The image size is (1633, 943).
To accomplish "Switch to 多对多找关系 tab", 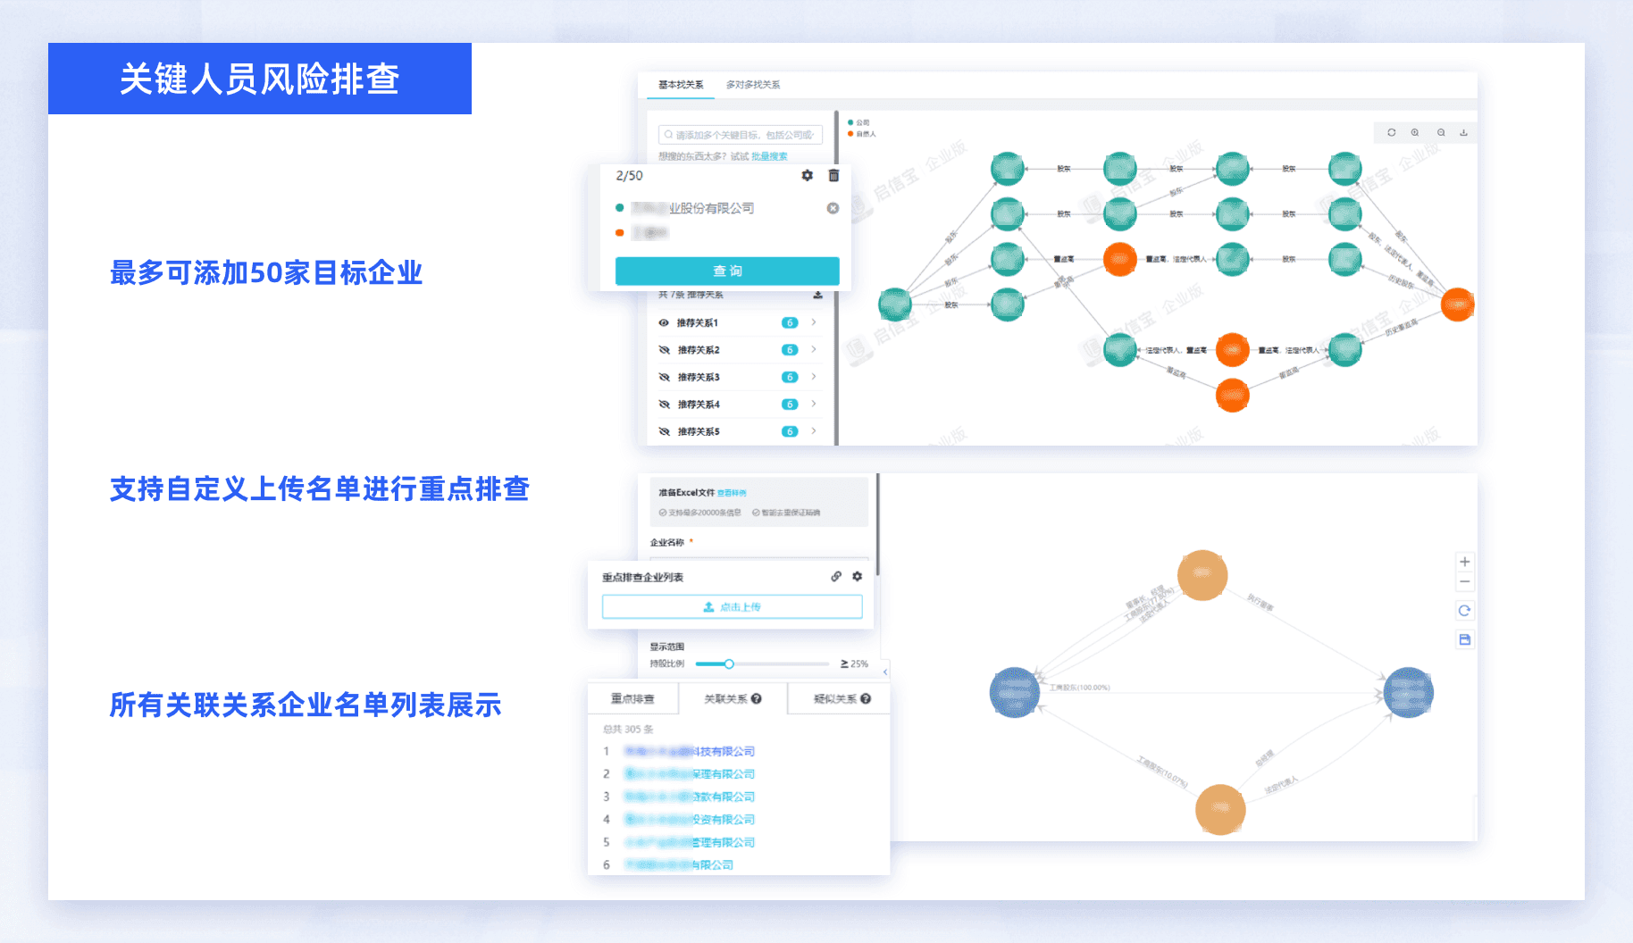I will [x=753, y=85].
